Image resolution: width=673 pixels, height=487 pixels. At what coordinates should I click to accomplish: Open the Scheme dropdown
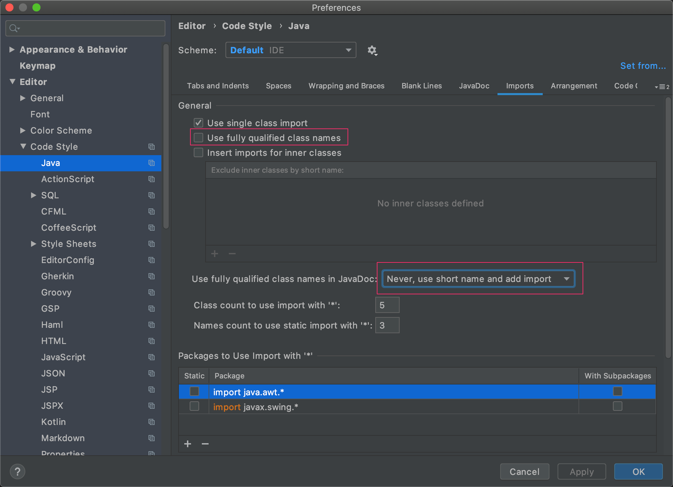291,50
